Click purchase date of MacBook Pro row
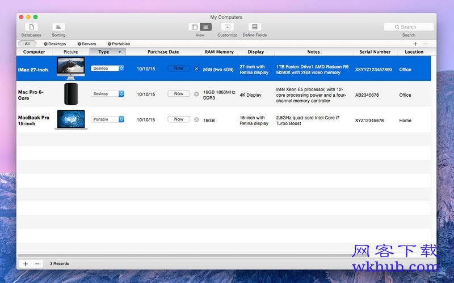 [x=146, y=119]
